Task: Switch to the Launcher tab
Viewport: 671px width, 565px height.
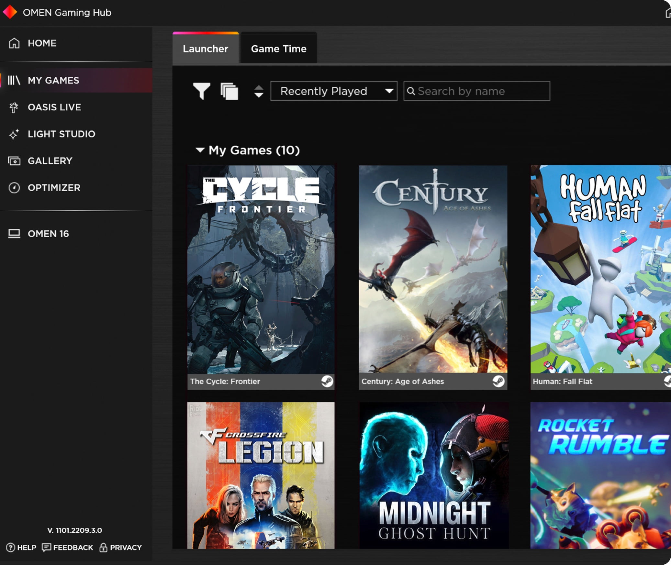Action: [x=206, y=49]
